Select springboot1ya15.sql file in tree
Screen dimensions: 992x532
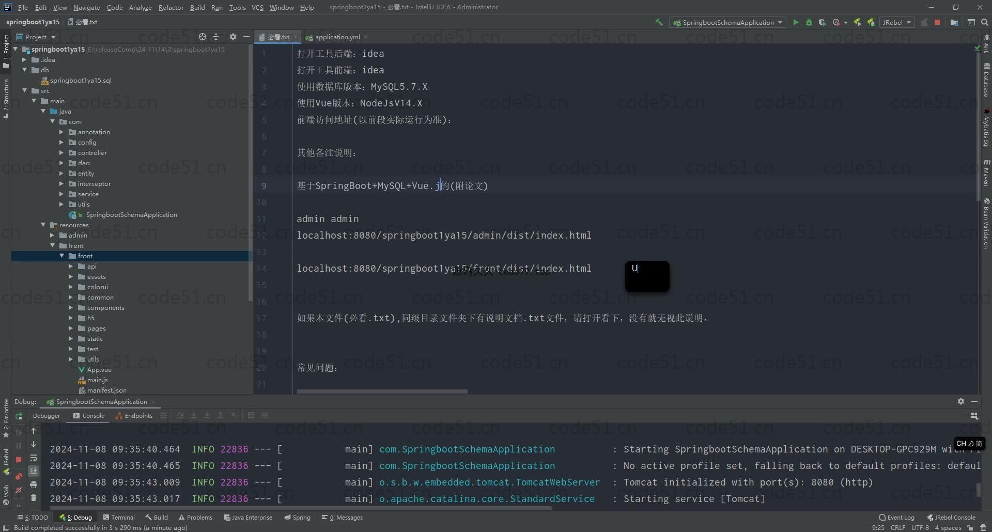(76, 81)
